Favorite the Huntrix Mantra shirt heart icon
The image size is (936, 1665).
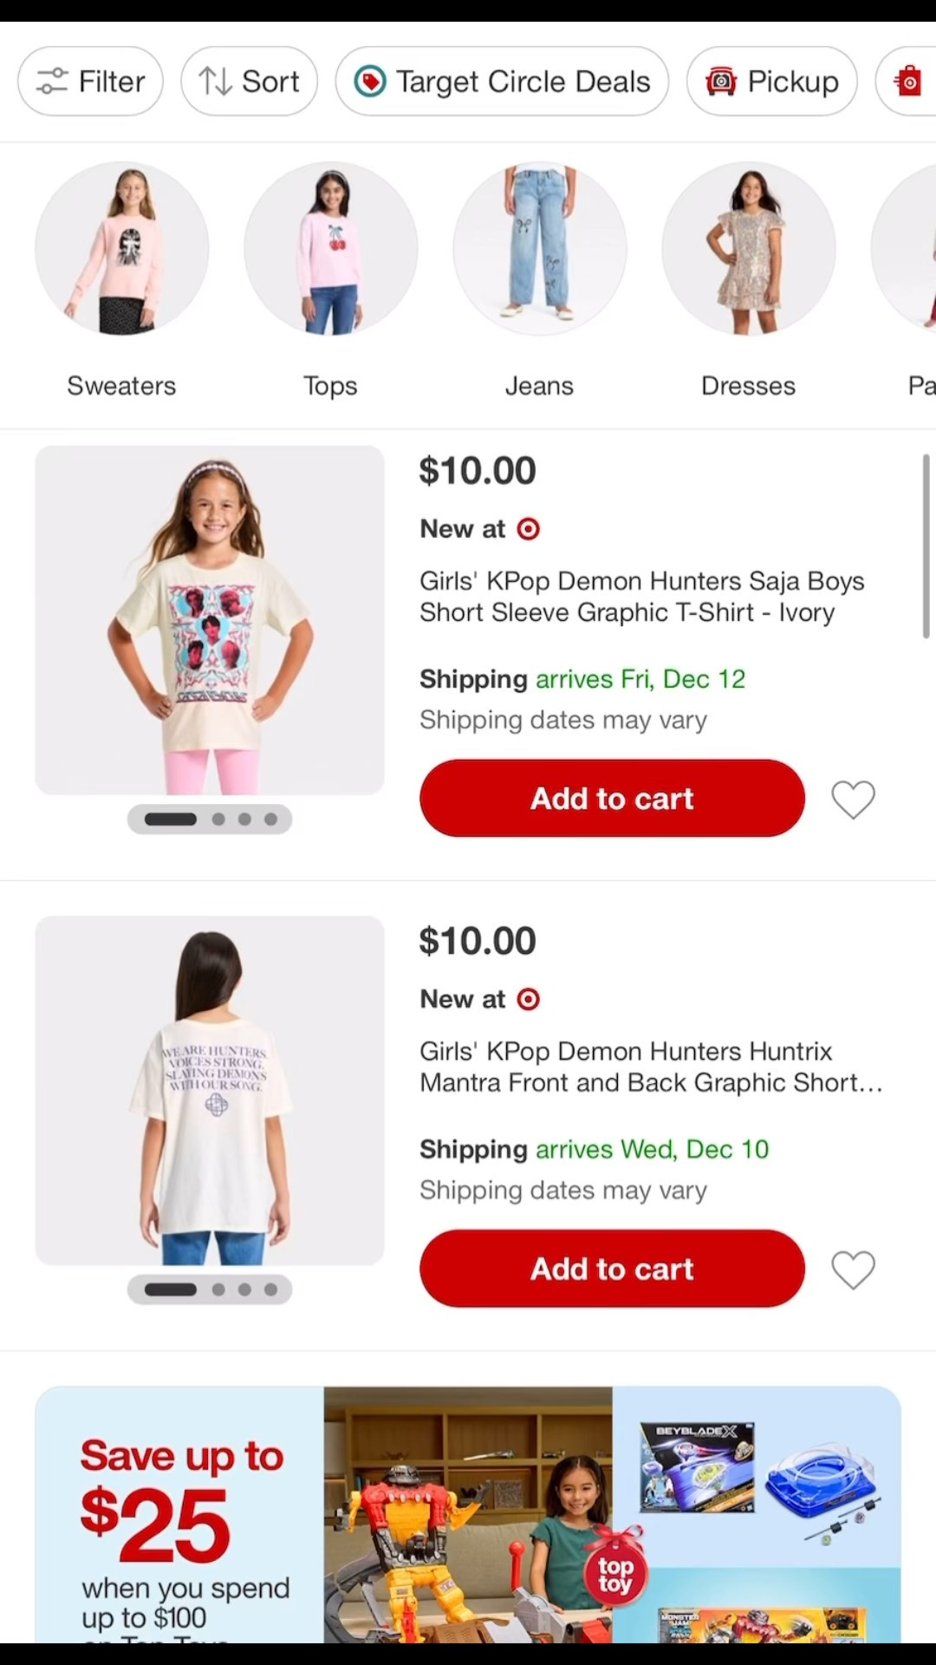853,1270
